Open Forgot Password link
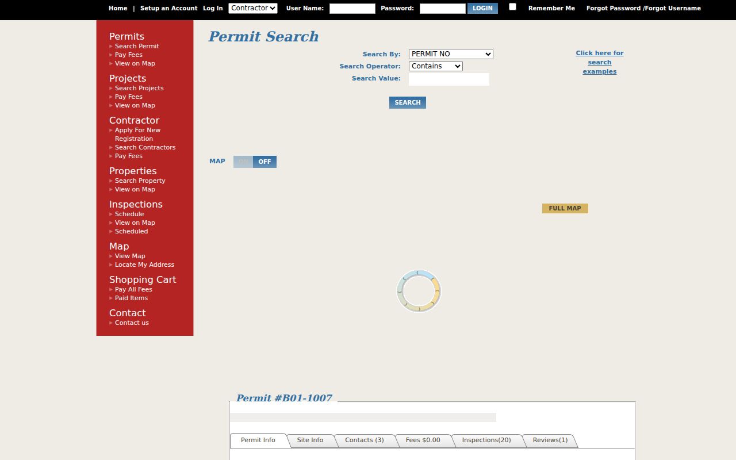The height and width of the screenshot is (460, 736). point(614,8)
